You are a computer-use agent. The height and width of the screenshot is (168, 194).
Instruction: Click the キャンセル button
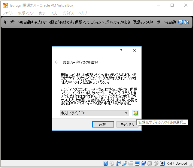pos(127,124)
